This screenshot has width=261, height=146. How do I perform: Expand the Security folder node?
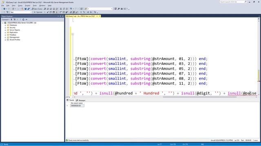tap(5, 28)
